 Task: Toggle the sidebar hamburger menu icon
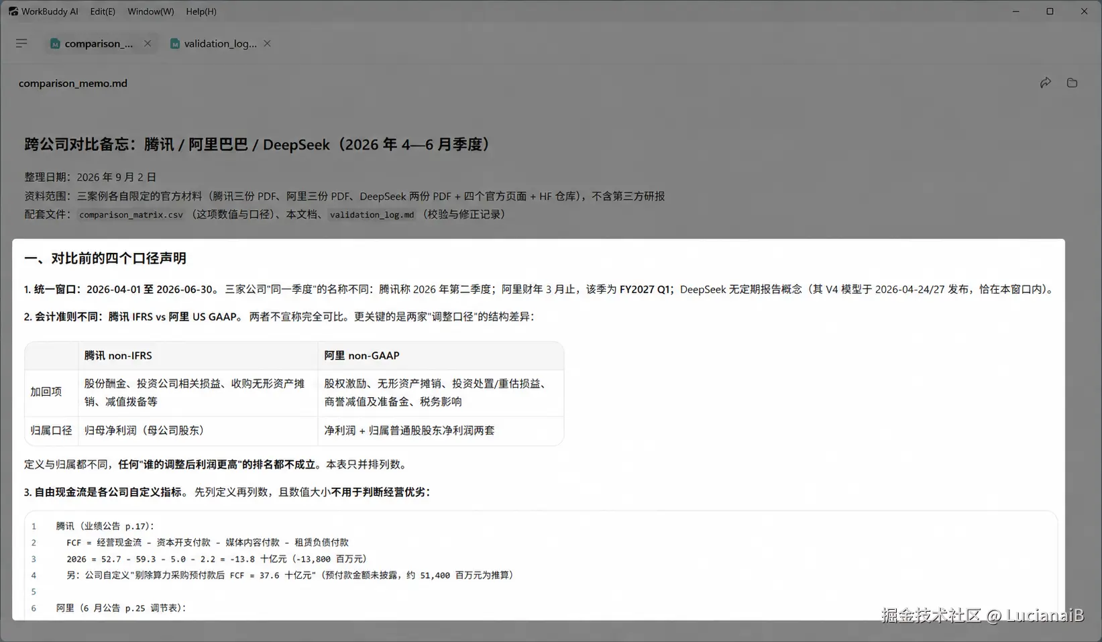pos(21,43)
